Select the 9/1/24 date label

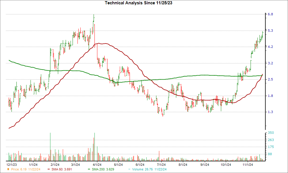(x=204, y=165)
